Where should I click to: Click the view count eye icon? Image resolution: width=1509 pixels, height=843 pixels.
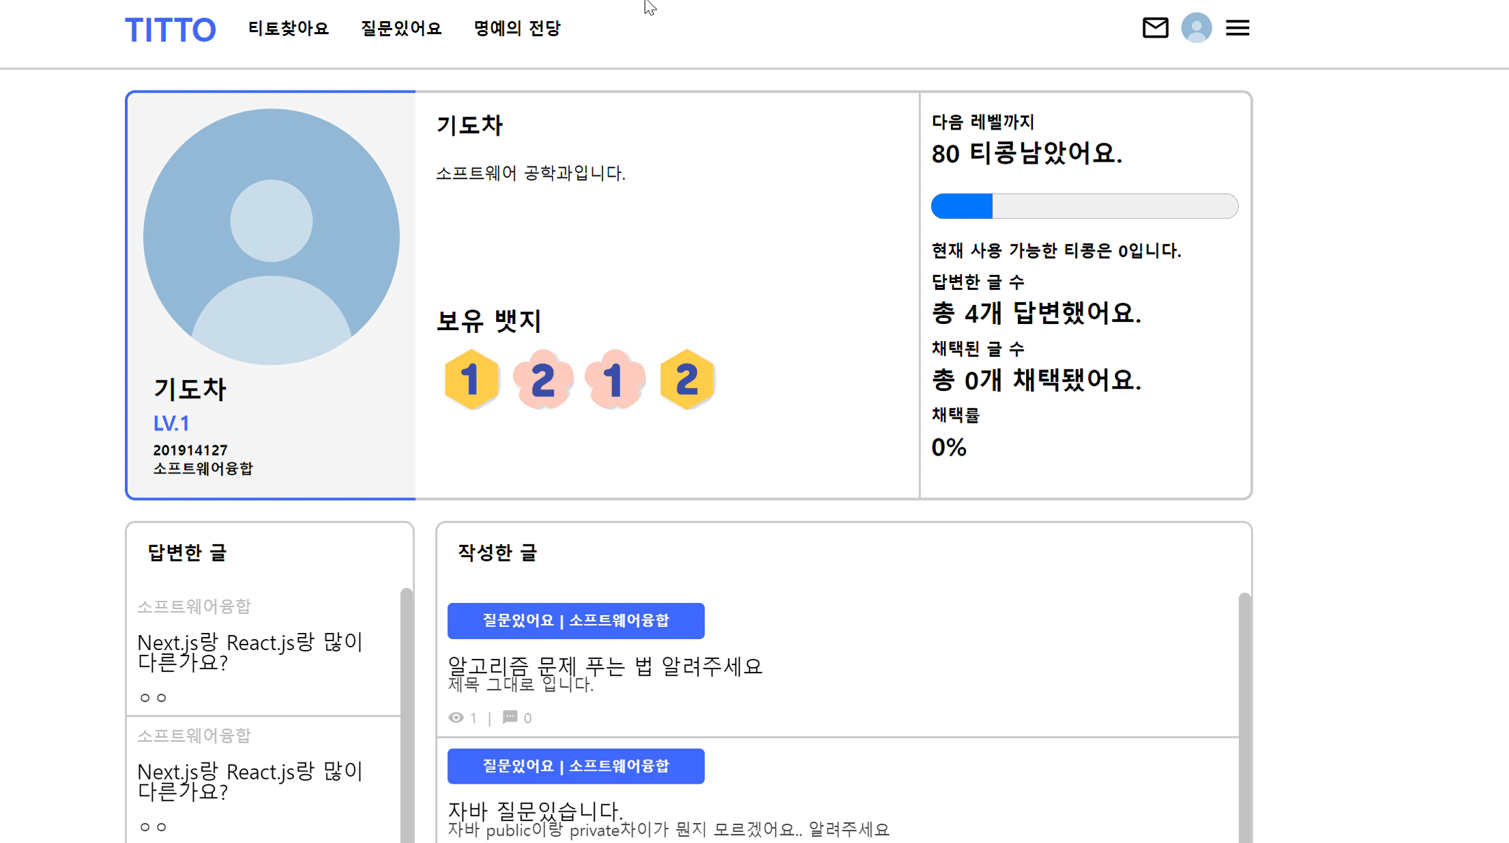[456, 718]
